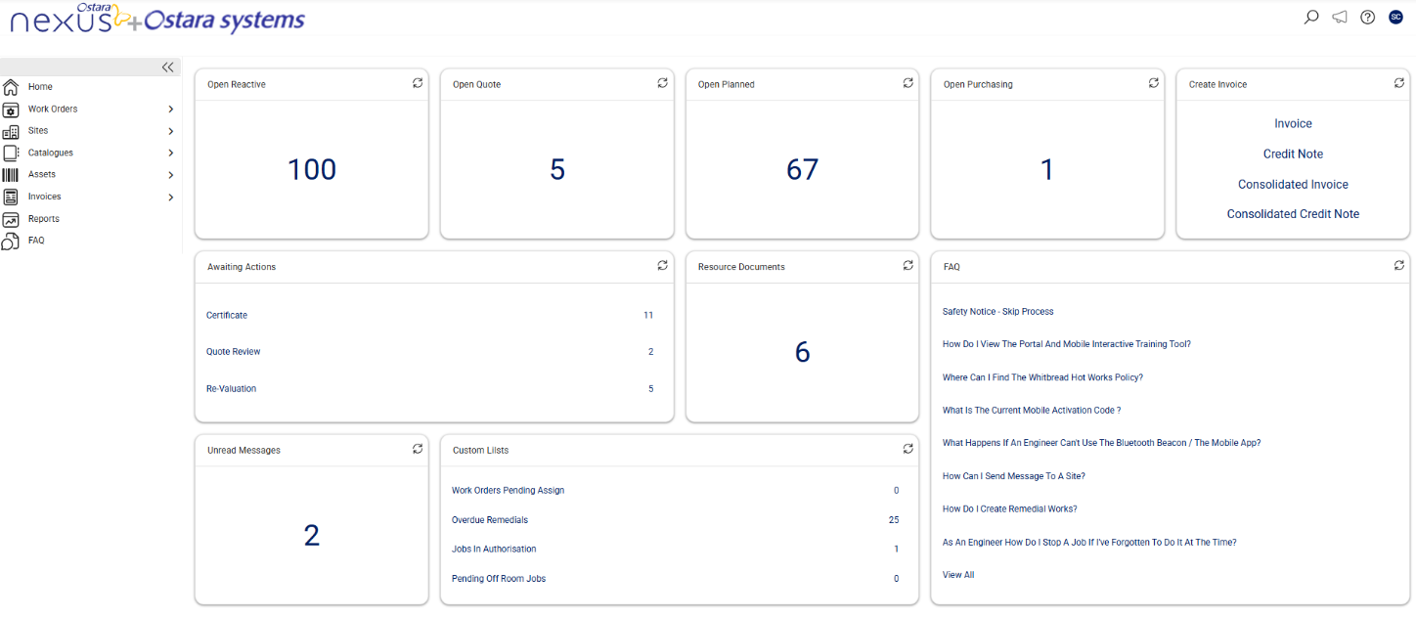Click View All in the FAQ panel
Image resolution: width=1416 pixels, height=617 pixels.
956,574
